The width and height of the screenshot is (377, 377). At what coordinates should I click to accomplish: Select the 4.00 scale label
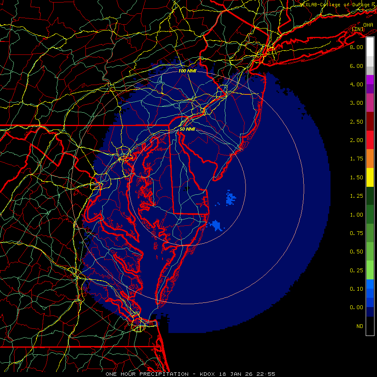pos(356,84)
